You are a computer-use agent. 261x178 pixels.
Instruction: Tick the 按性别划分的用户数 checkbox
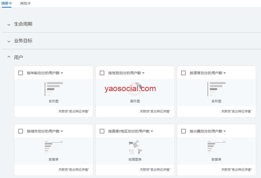point(102,73)
